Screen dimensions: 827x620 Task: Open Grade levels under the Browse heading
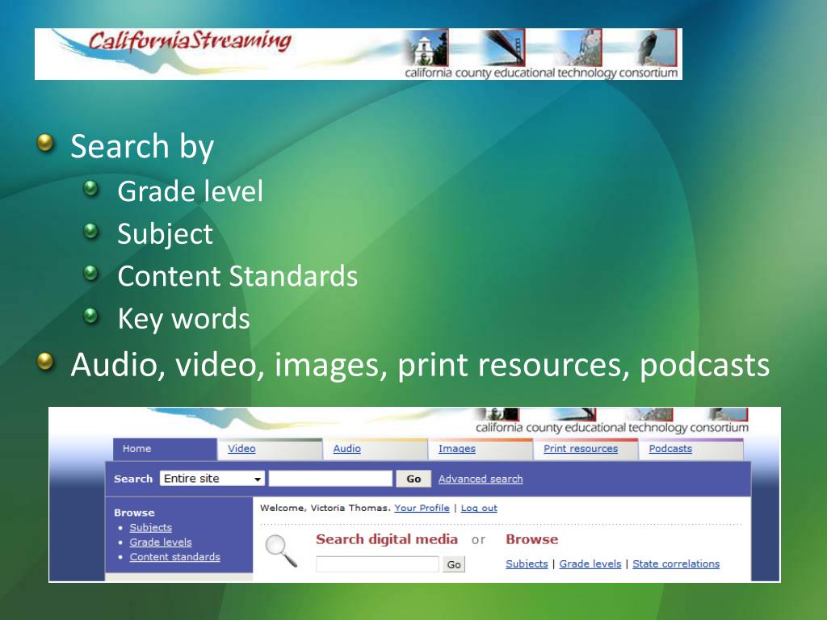590,563
